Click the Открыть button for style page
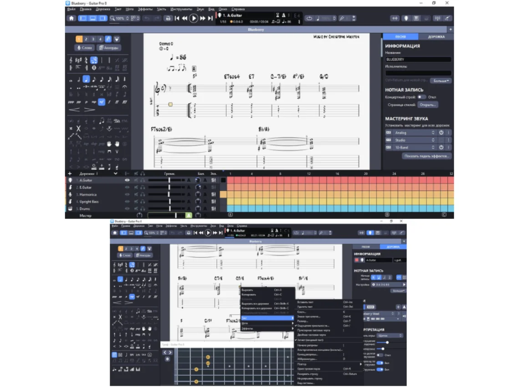The image size is (519, 389). pyautogui.click(x=427, y=105)
